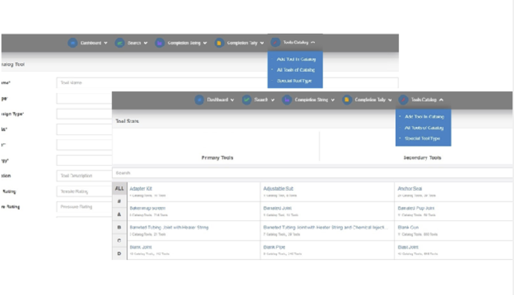Image resolution: width=514 pixels, height=295 pixels.
Task: Click Completion Tally icon in the lower navbar
Action: pos(347,100)
